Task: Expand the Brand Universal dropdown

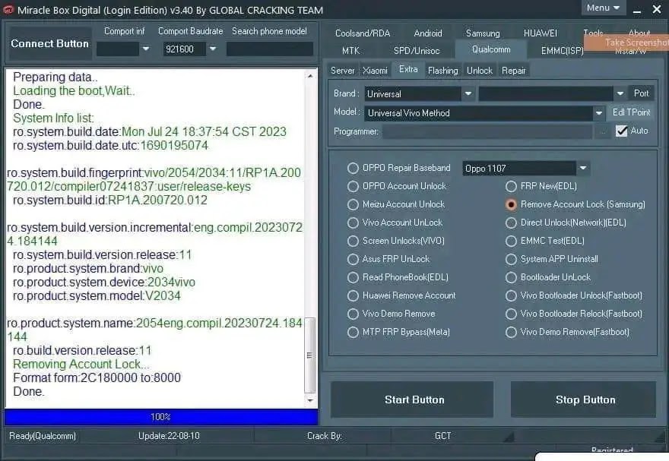Action: pyautogui.click(x=468, y=93)
